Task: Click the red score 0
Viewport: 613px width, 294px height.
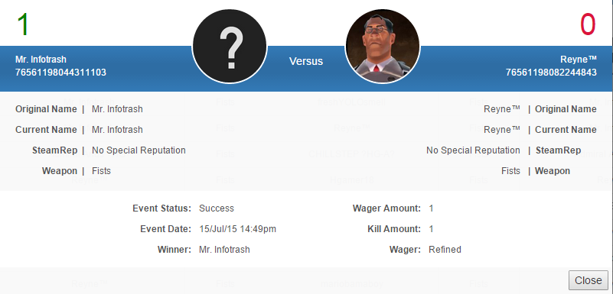Action: point(587,24)
